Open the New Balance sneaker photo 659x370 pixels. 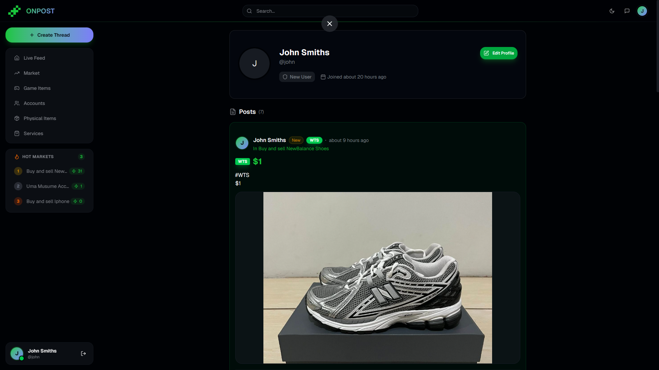pos(378,278)
